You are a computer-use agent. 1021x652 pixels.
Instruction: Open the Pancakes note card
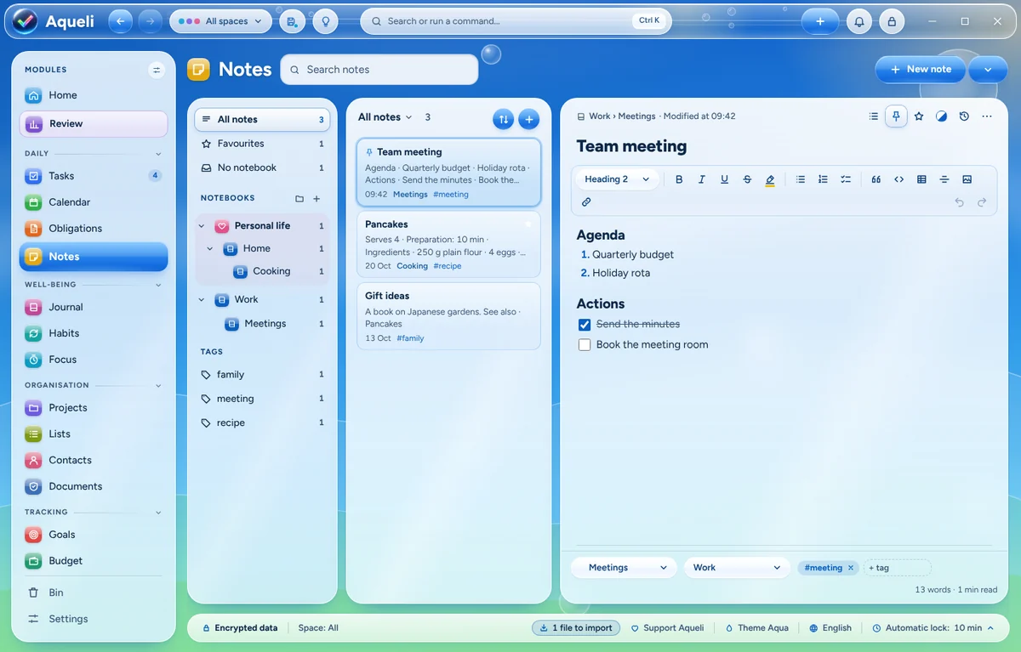pos(448,245)
